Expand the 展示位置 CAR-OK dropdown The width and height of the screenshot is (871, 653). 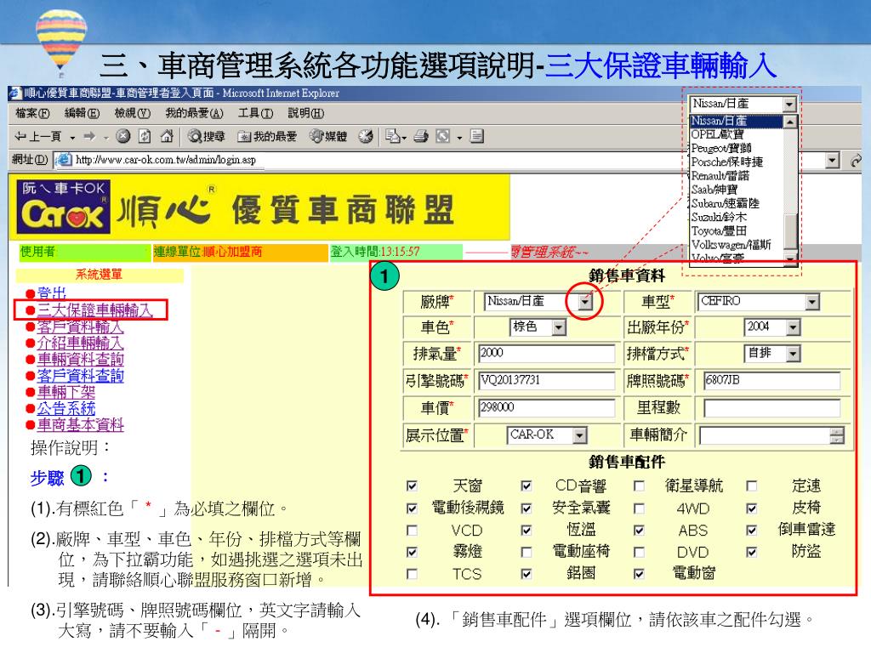(580, 435)
